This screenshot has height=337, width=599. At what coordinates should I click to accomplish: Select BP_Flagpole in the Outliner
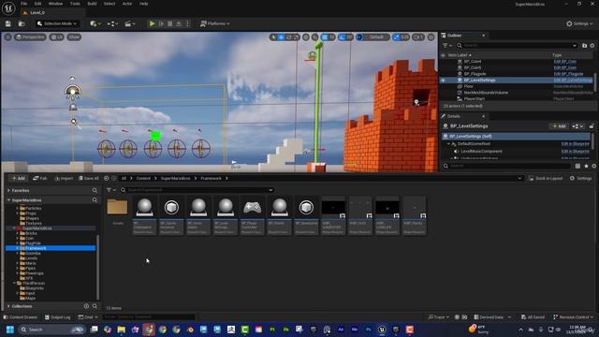[x=475, y=74]
